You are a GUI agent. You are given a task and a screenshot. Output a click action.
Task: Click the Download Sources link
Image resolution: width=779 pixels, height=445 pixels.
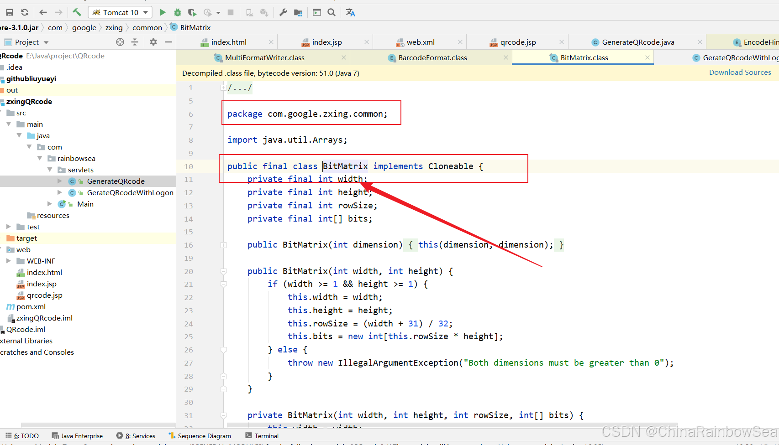coord(740,72)
